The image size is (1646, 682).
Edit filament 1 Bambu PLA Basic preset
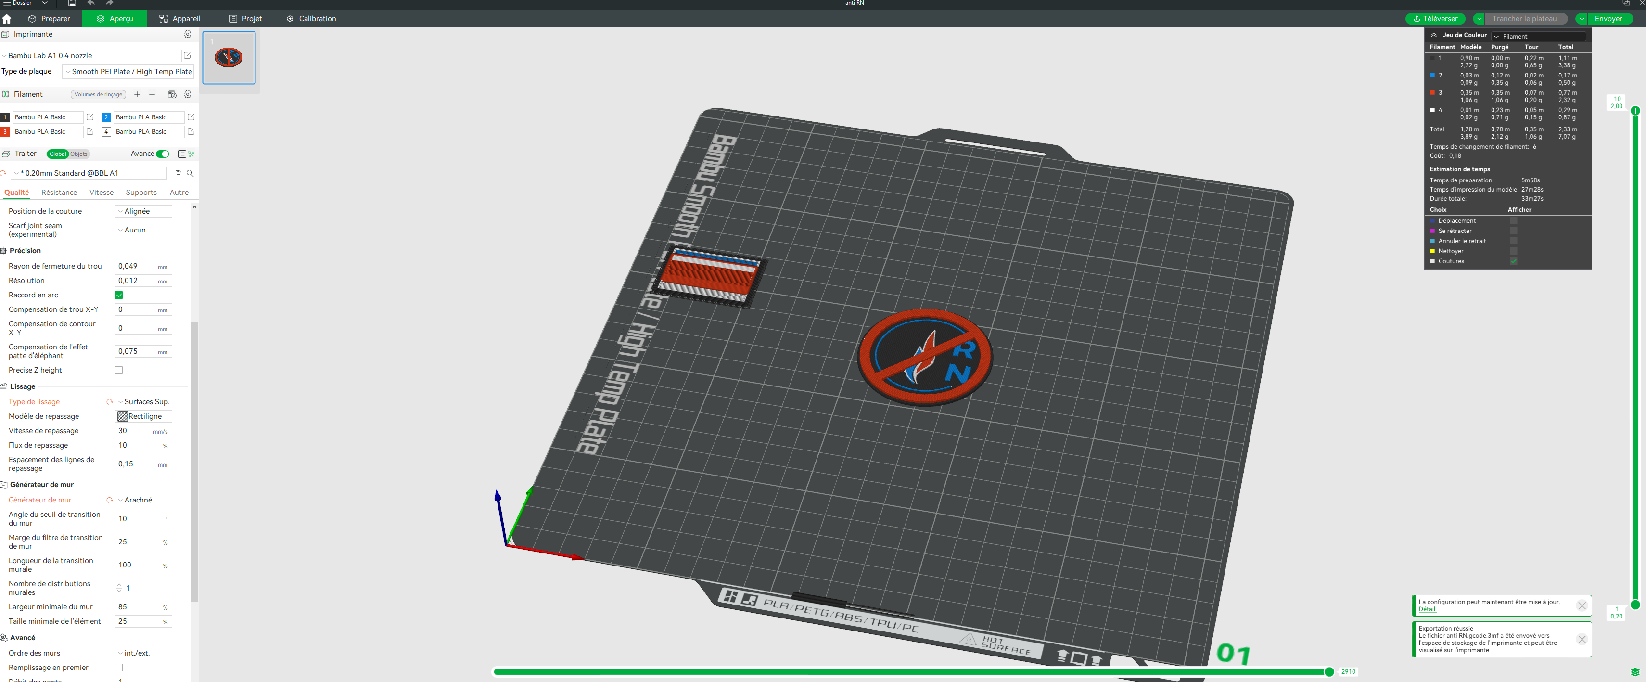90,117
